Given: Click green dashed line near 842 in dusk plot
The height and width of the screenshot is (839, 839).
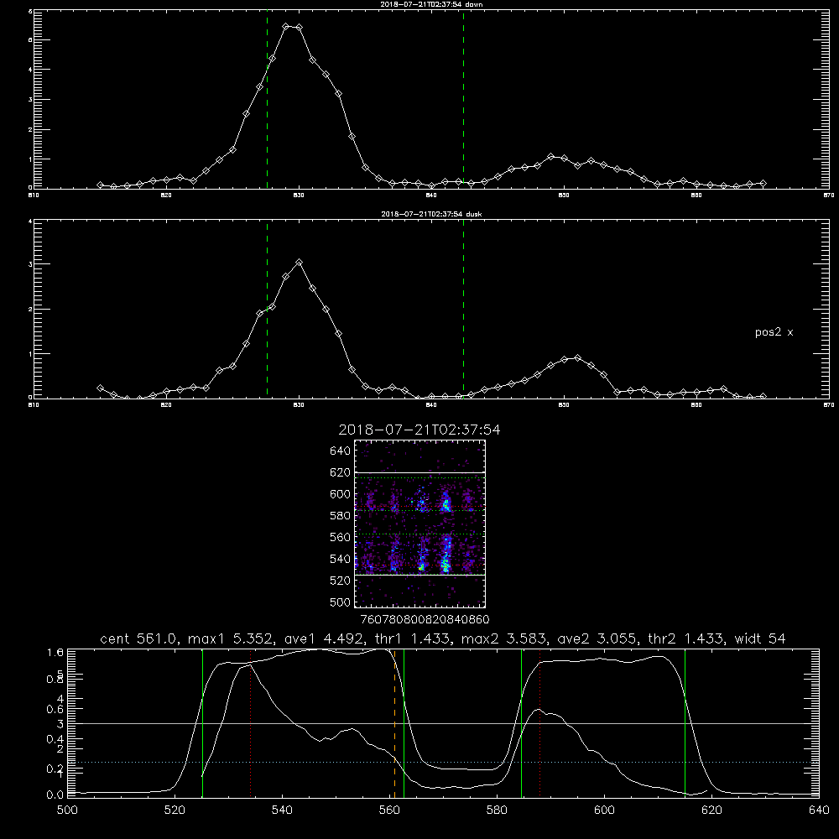Looking at the screenshot, I should click(463, 310).
